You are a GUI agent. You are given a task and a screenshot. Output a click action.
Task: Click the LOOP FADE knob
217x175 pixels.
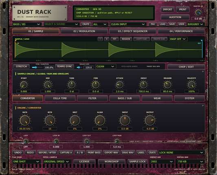[x=117, y=141]
